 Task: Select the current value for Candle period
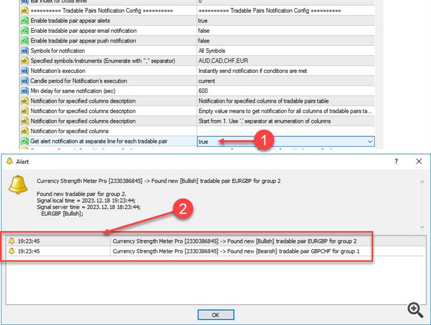(207, 81)
